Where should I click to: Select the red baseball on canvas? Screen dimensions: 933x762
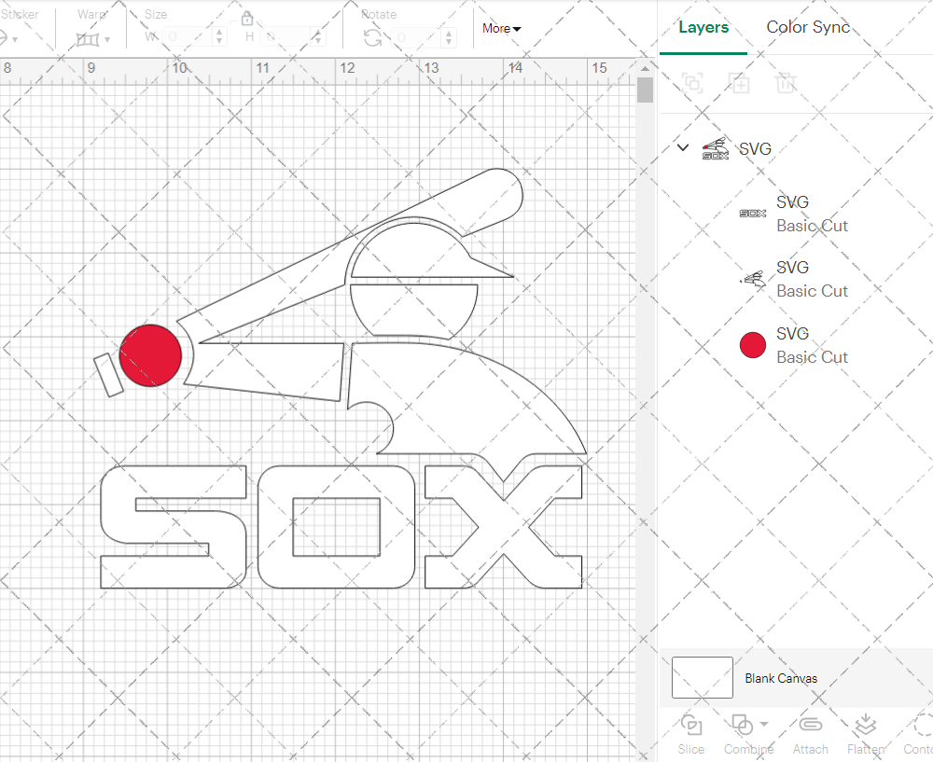(x=150, y=355)
